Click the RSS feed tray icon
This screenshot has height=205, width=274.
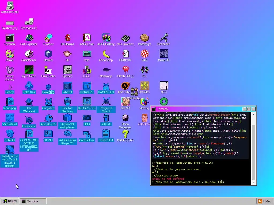260,201
